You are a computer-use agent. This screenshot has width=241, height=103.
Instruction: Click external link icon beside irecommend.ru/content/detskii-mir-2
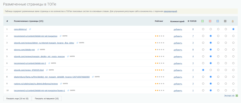(49, 63)
